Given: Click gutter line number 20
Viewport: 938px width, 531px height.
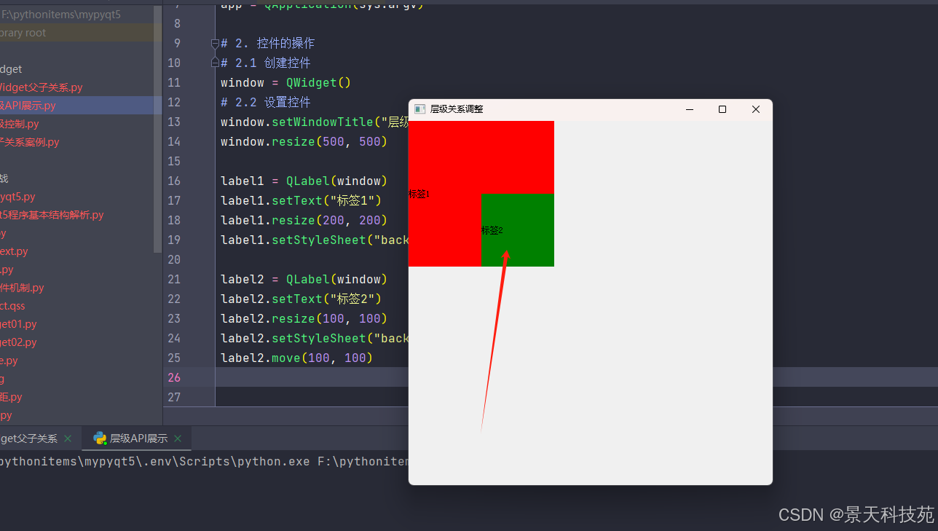Looking at the screenshot, I should (173, 259).
